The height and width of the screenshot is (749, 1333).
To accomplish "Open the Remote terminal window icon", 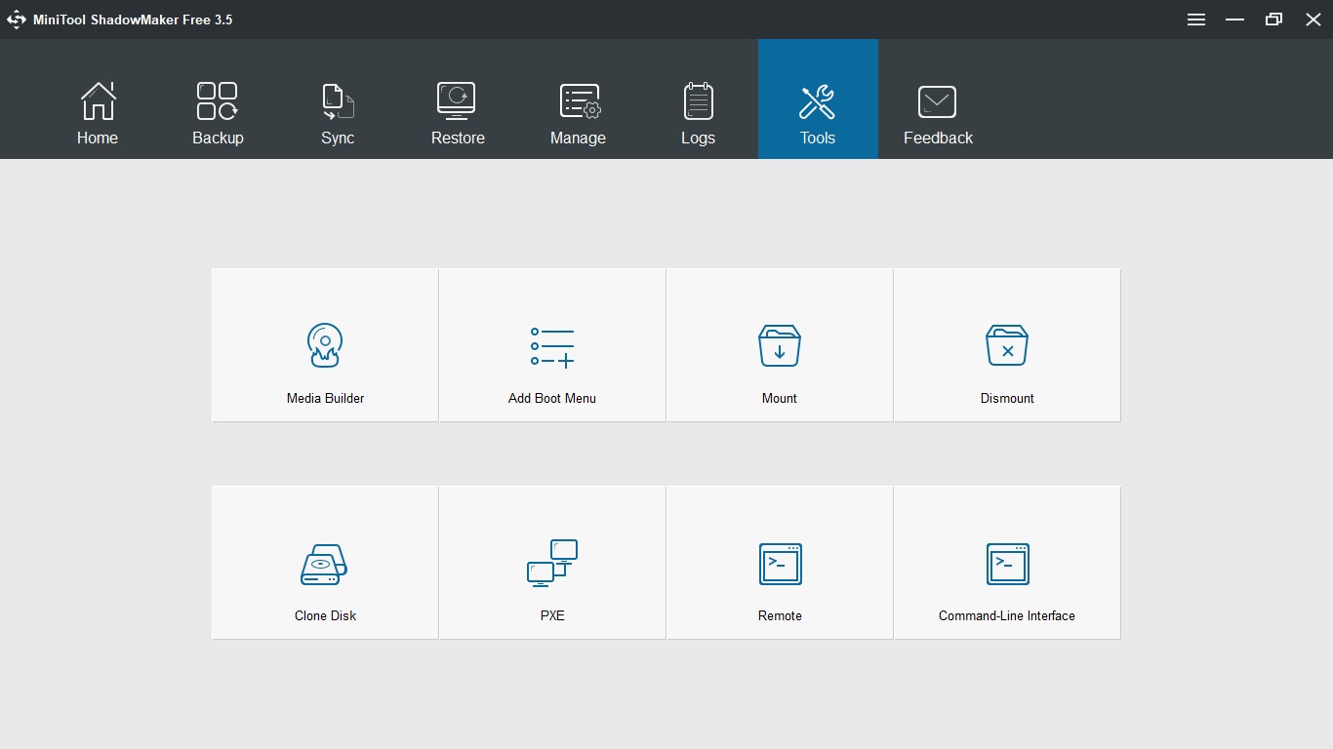I will 781,565.
